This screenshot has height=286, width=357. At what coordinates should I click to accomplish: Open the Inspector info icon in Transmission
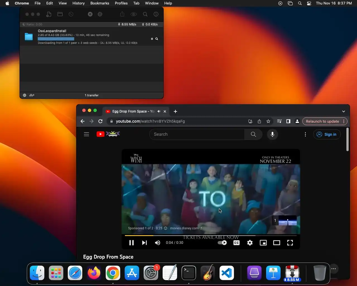pos(156,14)
